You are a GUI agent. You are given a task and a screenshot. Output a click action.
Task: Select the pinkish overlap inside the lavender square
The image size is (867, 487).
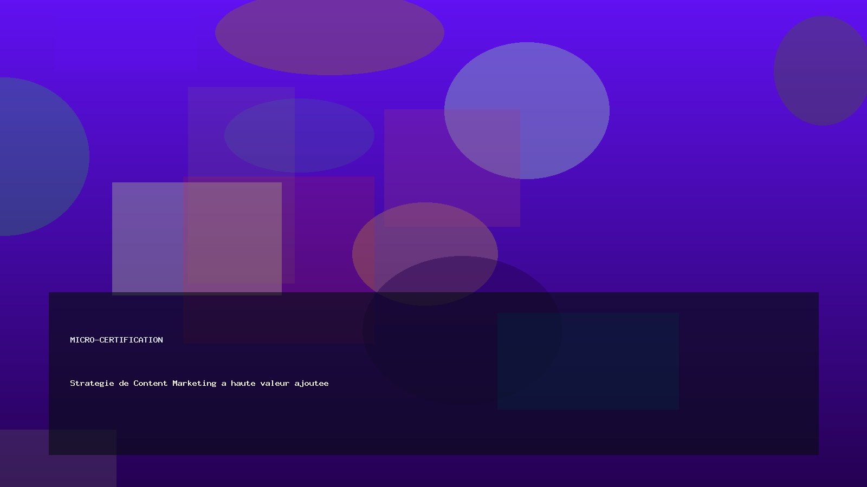coord(233,233)
